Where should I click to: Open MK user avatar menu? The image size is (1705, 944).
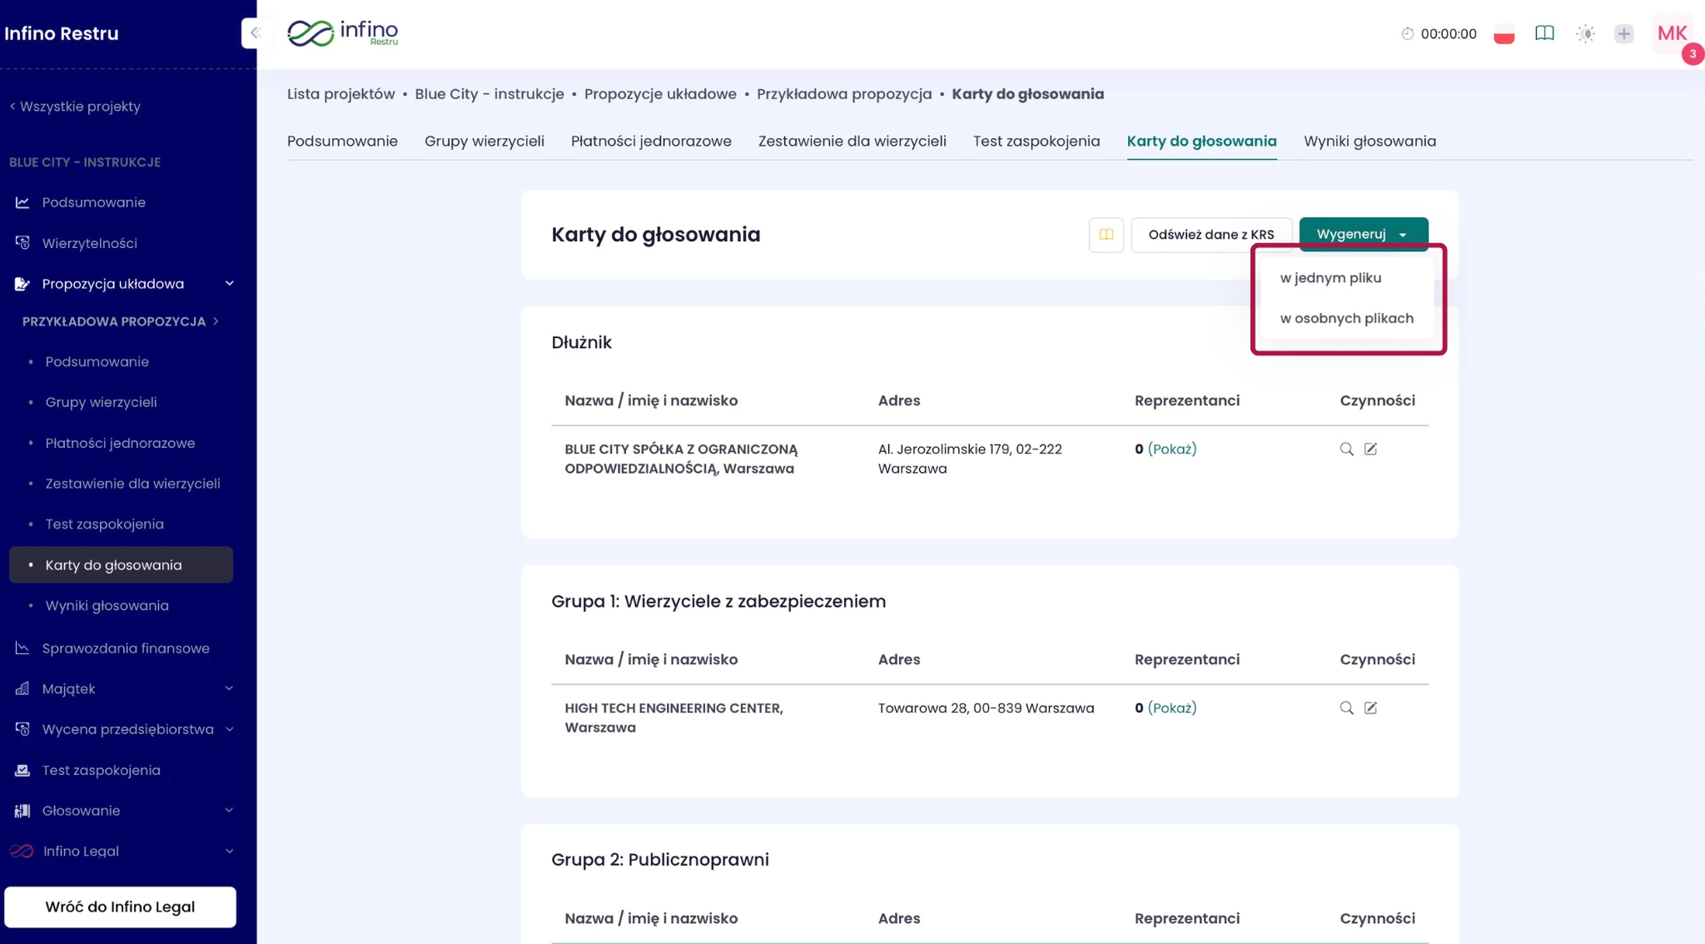1672,33
